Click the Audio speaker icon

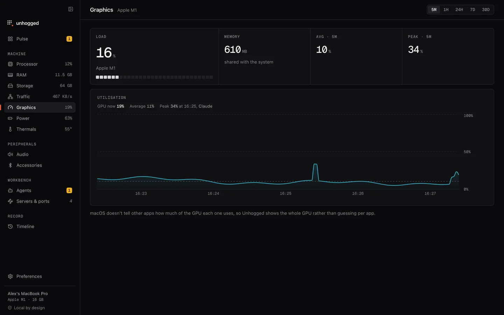[10, 154]
